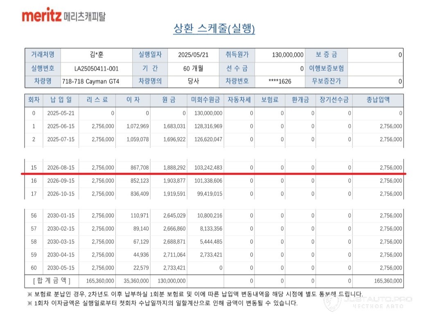Click outstanding principal 126,620,047
Viewport: 435px width, 326px height.
coord(208,139)
